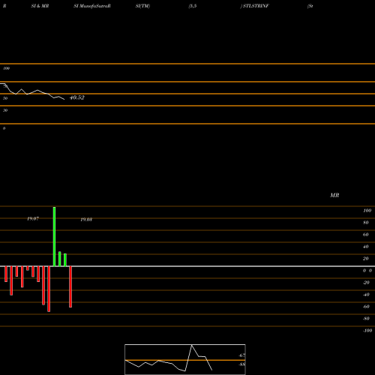Select the last red bar on the right
The width and height of the screenshot is (375, 375).
pos(70,286)
